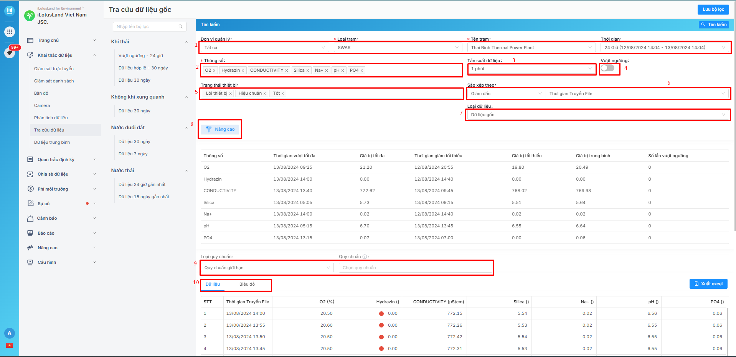This screenshot has height=357, width=736.
Task: Remove the pH parameter tag
Action: [343, 71]
